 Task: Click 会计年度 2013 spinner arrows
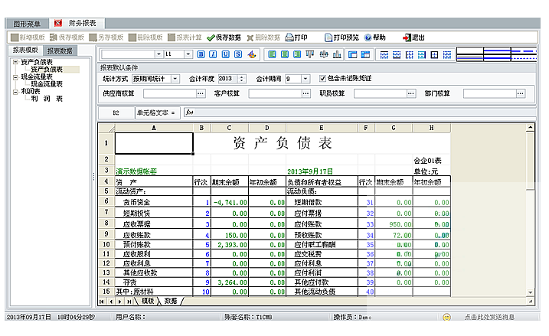[x=242, y=79]
